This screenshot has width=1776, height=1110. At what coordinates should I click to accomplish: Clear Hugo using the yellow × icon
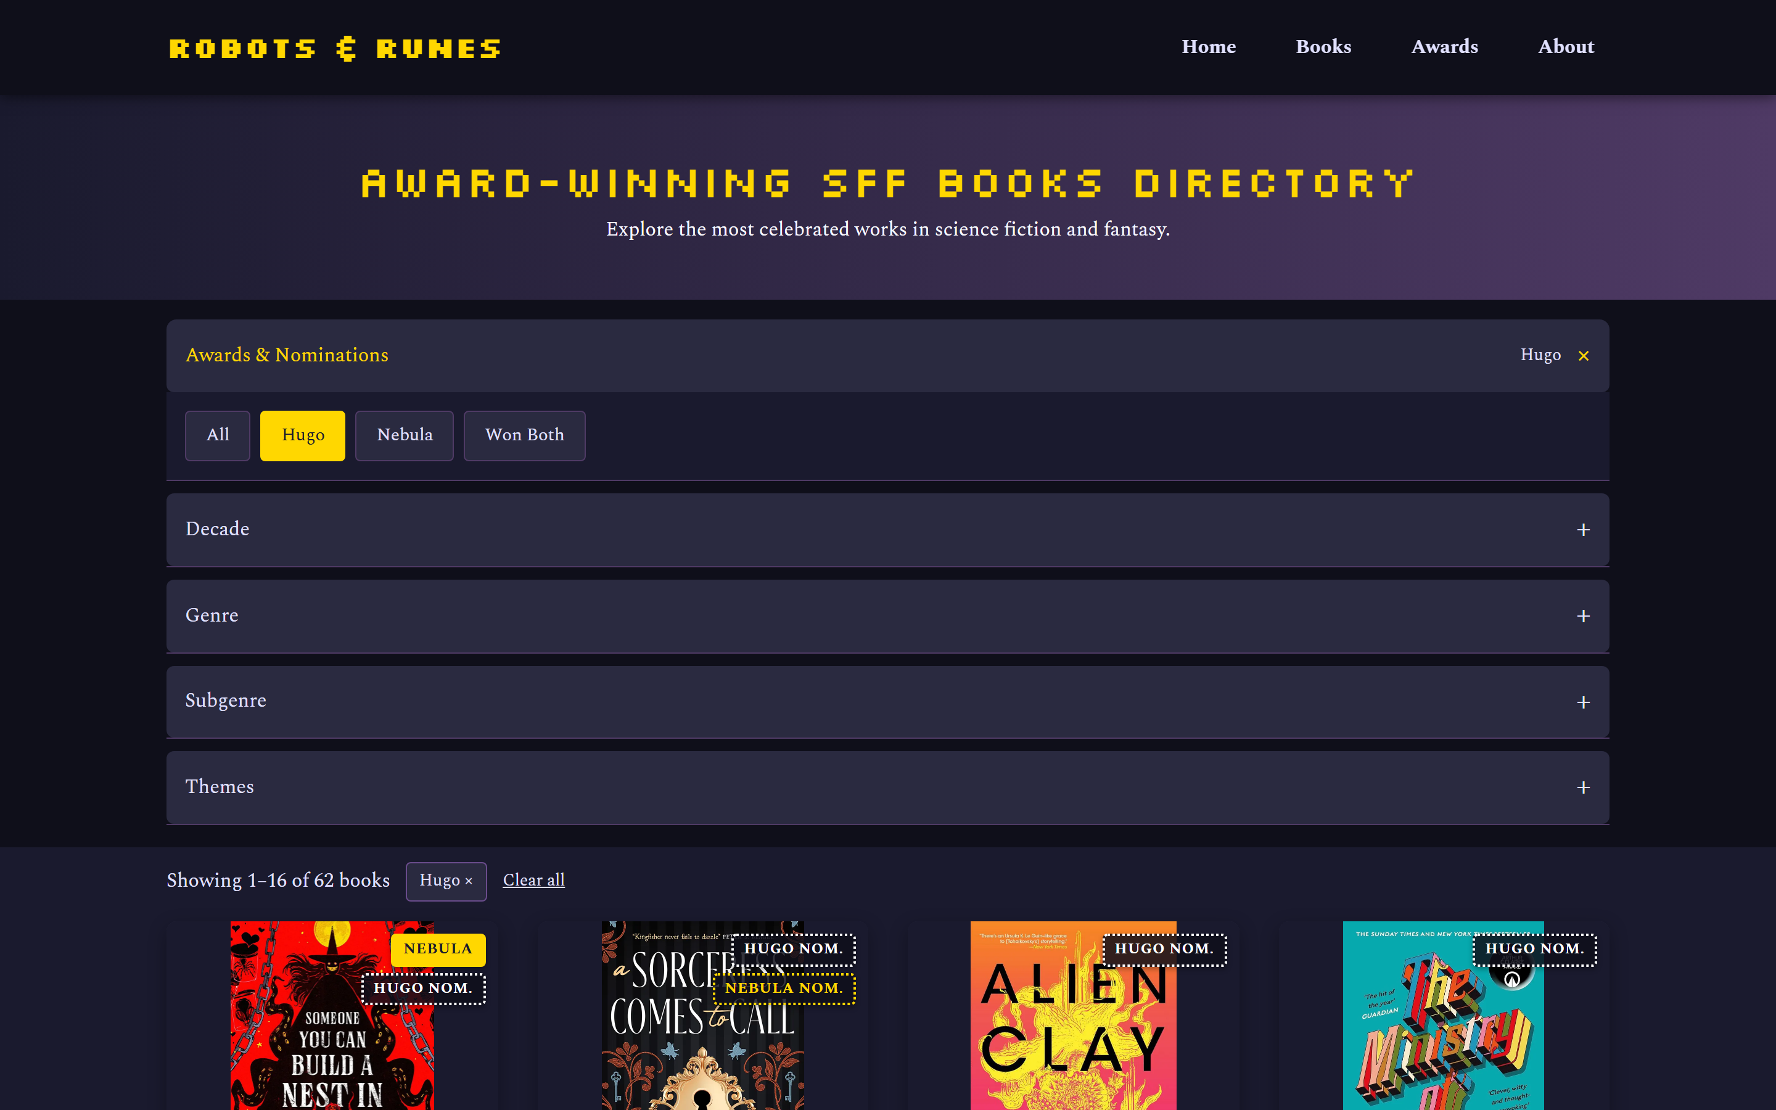click(1584, 356)
